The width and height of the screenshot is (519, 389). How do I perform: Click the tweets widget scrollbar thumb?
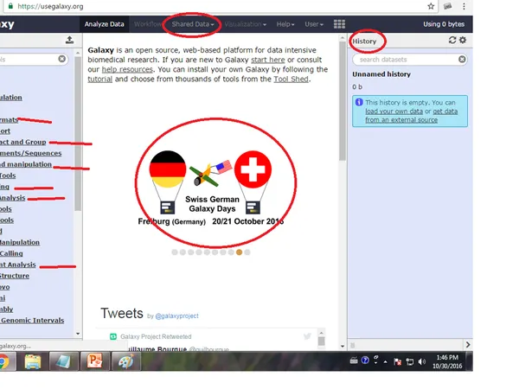(321, 341)
